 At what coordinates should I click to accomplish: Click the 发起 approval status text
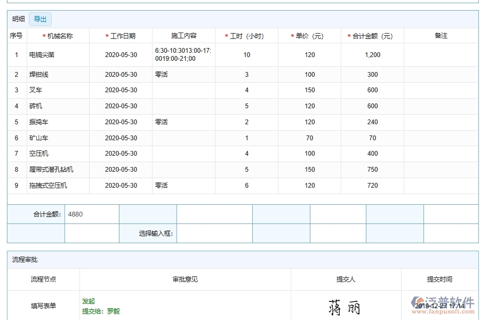tap(89, 301)
